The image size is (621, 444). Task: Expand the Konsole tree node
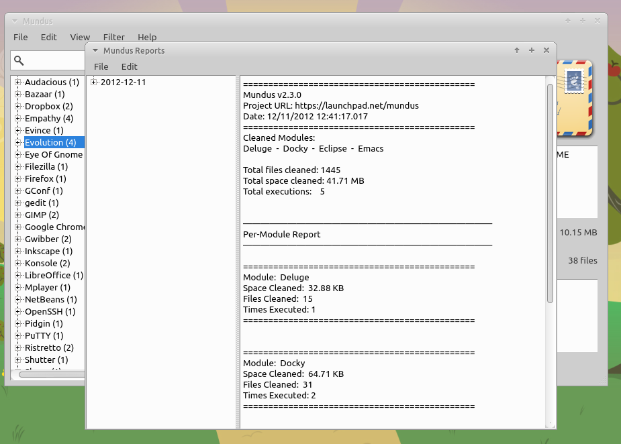[17, 263]
